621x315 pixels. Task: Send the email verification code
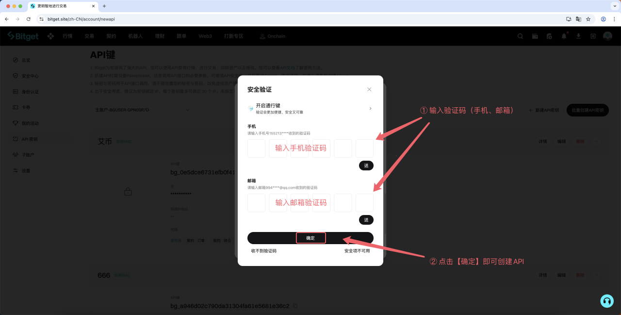tap(366, 220)
